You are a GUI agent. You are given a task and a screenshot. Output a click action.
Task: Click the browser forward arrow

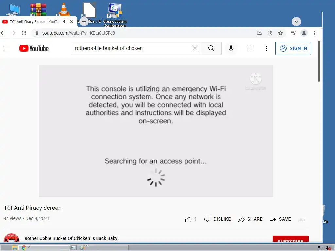pyautogui.click(x=13, y=33)
